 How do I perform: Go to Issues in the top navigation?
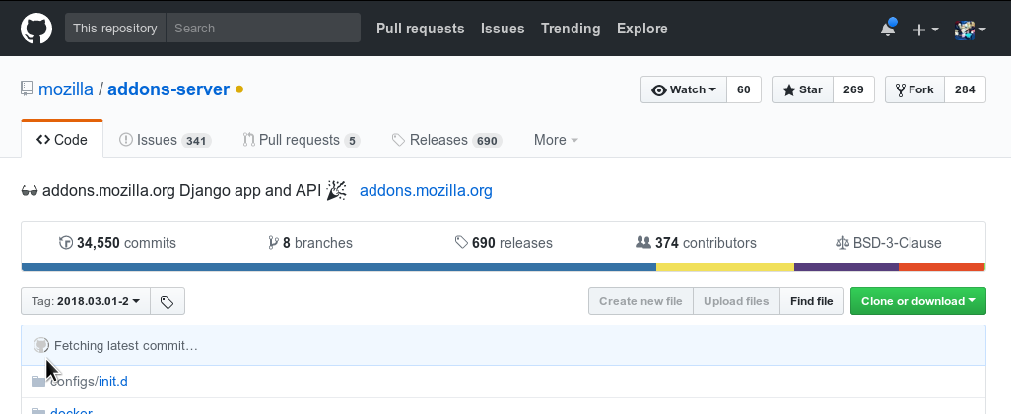click(503, 29)
